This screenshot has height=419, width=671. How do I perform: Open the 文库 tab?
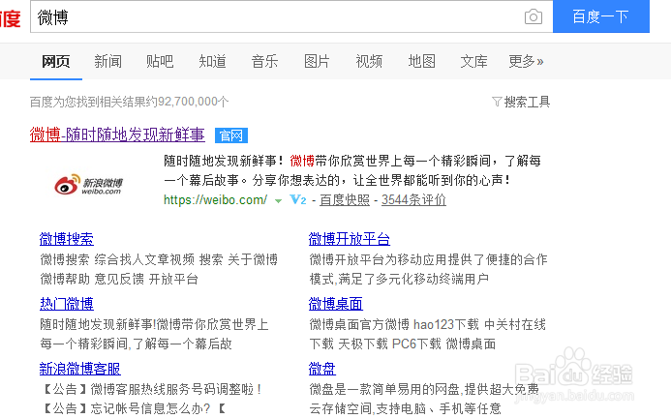tap(473, 62)
